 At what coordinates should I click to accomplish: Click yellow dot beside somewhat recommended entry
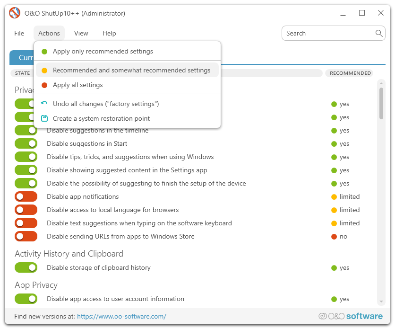44,71
